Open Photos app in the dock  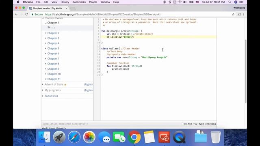(89, 137)
